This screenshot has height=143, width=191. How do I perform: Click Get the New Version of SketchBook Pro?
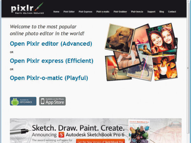(100, 141)
